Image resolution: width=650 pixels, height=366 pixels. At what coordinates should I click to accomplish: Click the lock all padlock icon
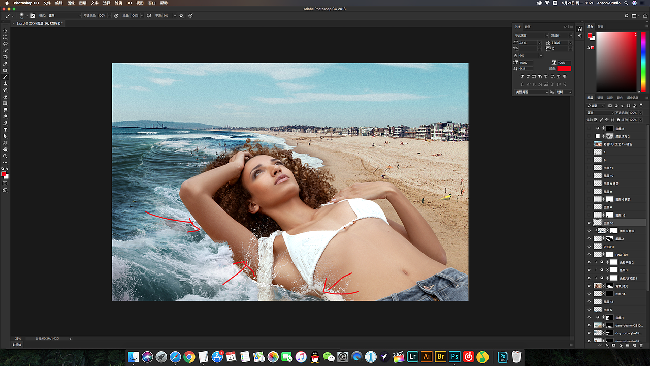[618, 120]
